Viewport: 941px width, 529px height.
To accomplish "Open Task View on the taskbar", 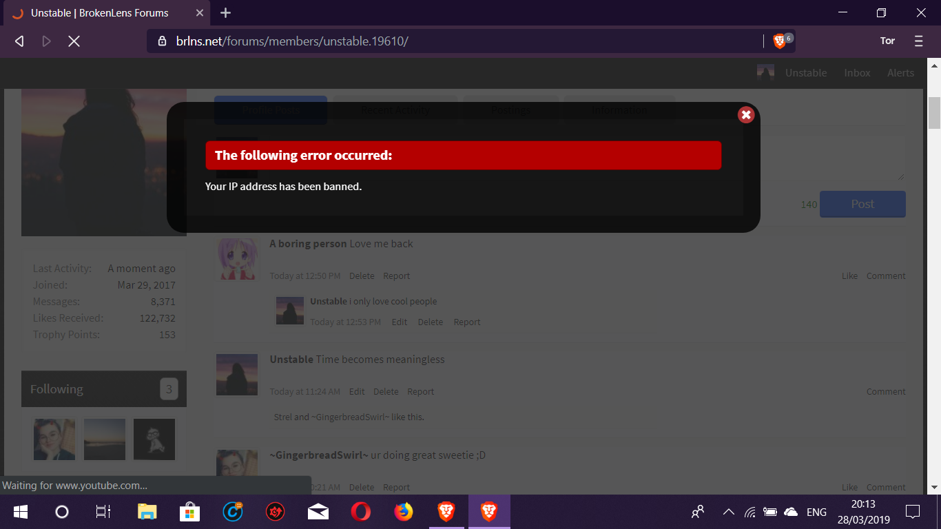I will (x=103, y=512).
